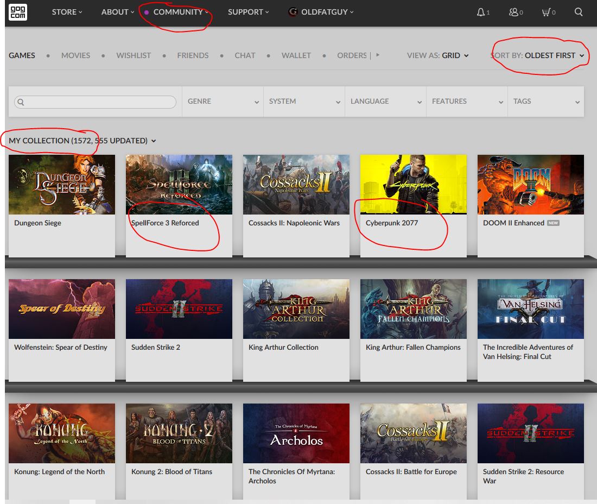Click the DOOM II Enhanced title

[513, 223]
